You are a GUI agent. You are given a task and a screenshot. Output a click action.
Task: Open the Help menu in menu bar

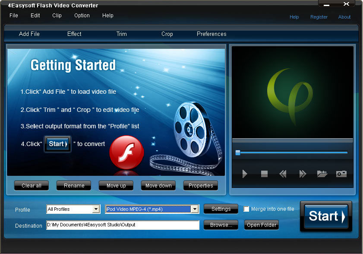108,16
